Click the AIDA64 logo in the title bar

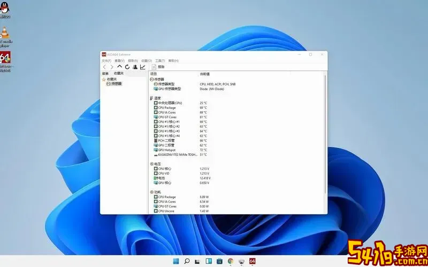tap(104, 54)
